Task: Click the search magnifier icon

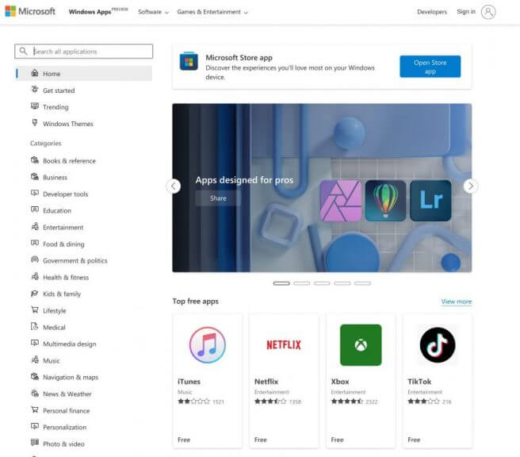Action: click(x=23, y=51)
